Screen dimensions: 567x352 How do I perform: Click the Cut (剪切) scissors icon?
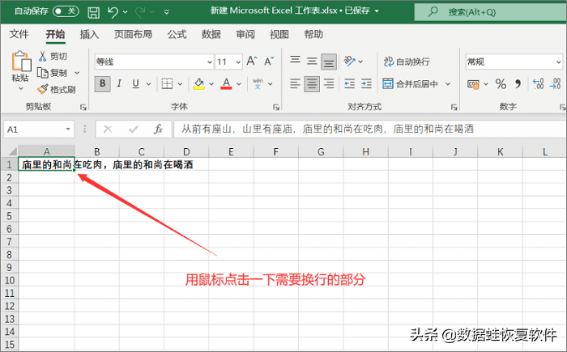tap(43, 56)
